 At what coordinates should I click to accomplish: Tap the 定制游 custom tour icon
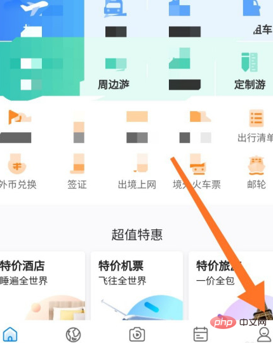point(250,72)
